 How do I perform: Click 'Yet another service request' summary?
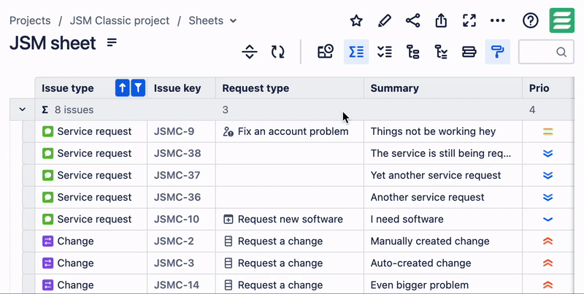436,175
